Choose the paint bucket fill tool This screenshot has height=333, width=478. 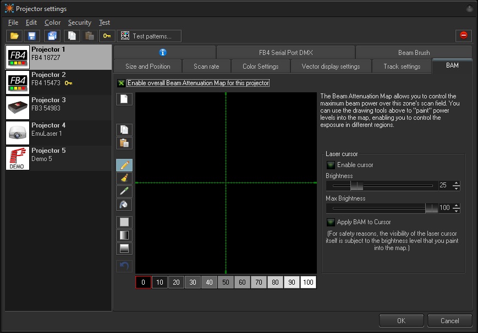click(124, 204)
